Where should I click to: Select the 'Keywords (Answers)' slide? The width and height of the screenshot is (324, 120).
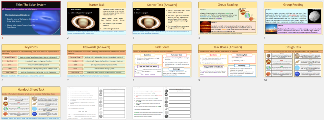tap(97, 61)
